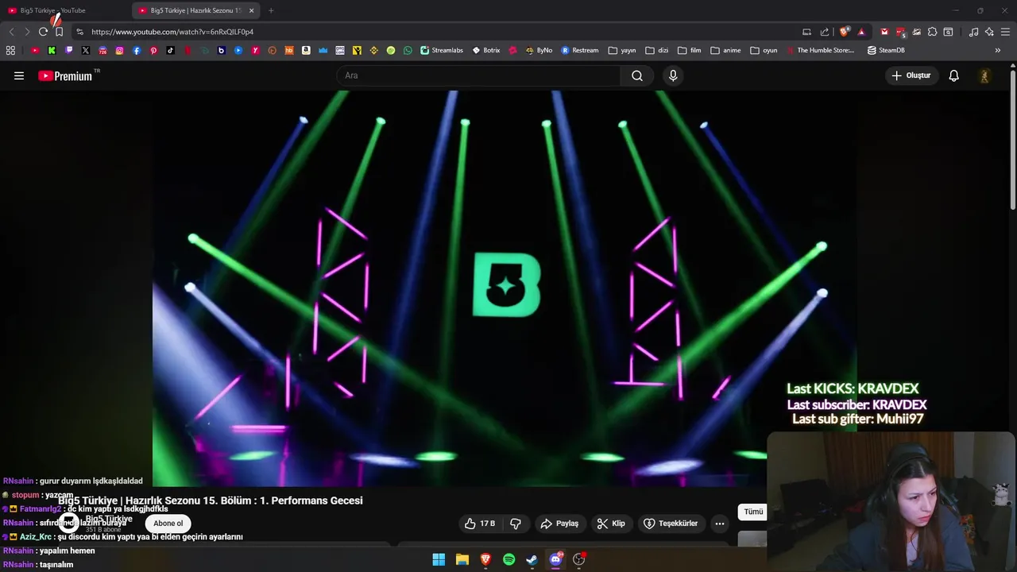The width and height of the screenshot is (1017, 572).
Task: Expand the 'anime' bookmarks folder
Action: coord(725,50)
